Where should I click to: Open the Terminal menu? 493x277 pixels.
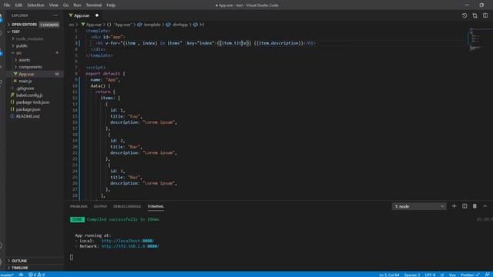point(94,5)
